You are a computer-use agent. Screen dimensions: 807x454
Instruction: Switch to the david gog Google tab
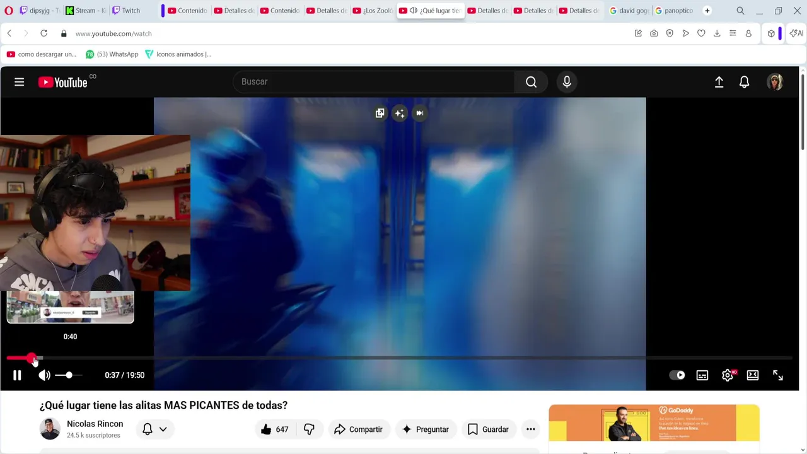pos(629,11)
